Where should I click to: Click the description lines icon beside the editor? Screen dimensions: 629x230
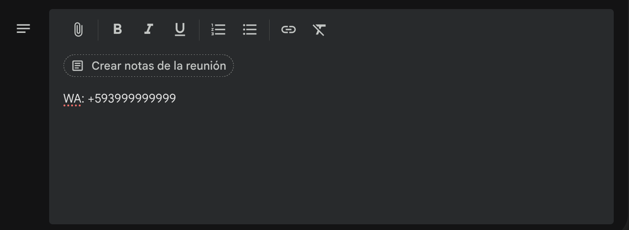[23, 29]
